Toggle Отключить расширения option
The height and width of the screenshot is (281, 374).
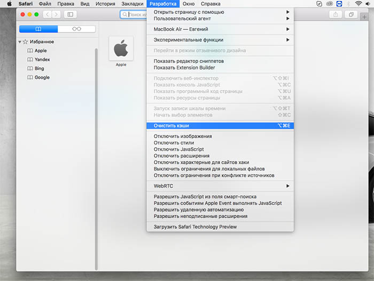click(x=220, y=156)
